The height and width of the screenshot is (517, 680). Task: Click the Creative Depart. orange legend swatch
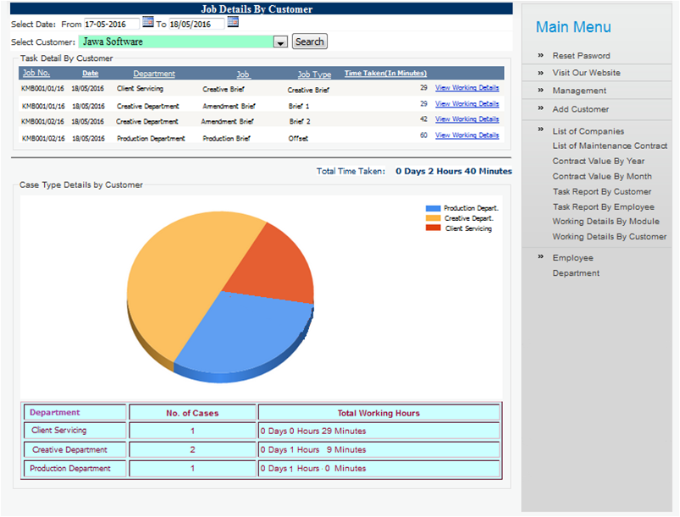pyautogui.click(x=433, y=218)
